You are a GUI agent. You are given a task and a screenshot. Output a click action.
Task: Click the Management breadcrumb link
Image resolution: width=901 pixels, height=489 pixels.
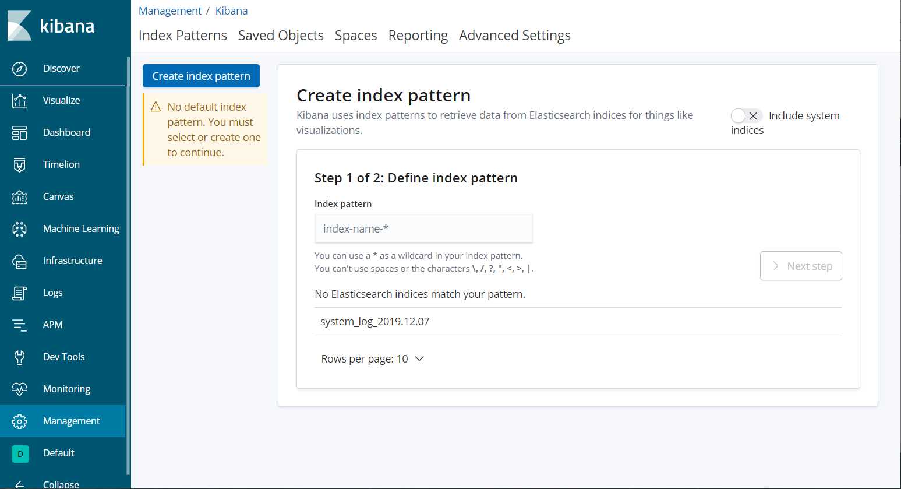[170, 10]
